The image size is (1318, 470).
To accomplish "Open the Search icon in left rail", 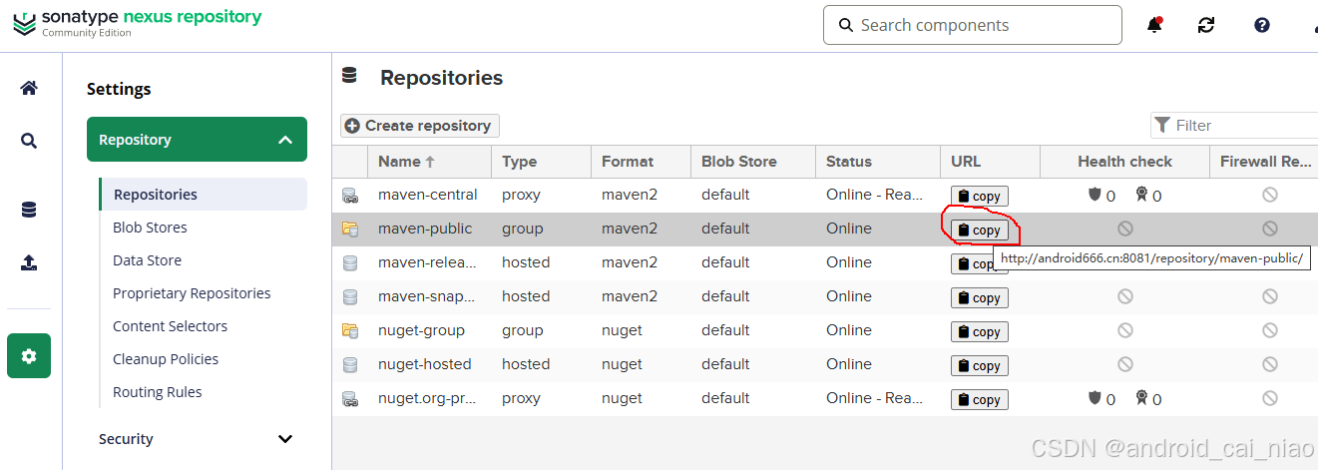I will [29, 141].
